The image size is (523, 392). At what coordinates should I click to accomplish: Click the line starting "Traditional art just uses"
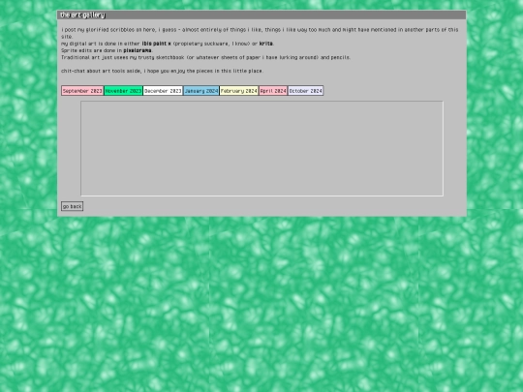(205, 57)
